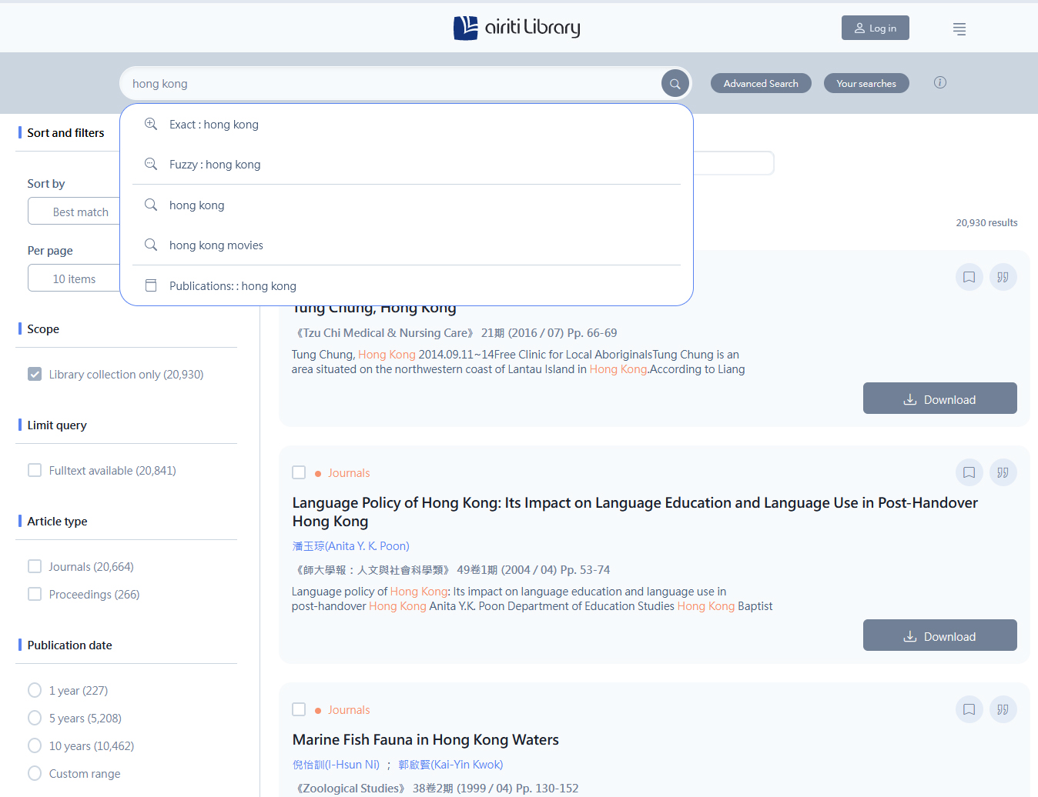Image resolution: width=1038 pixels, height=797 pixels.
Task: Open the search info help icon
Action: (940, 82)
